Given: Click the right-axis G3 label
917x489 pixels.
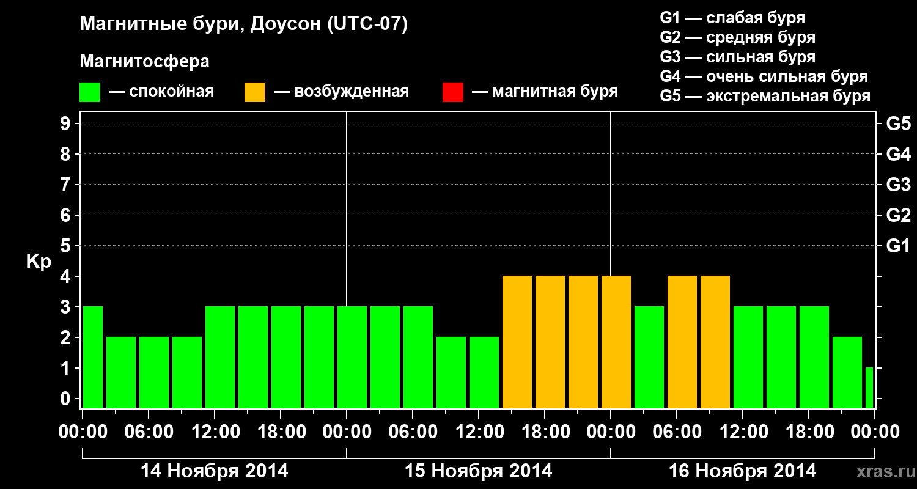Looking at the screenshot, I should point(898,185).
